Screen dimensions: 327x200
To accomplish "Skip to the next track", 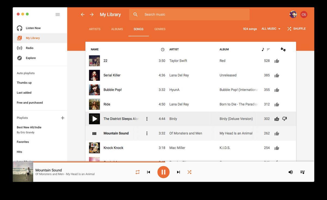I will point(178,172).
